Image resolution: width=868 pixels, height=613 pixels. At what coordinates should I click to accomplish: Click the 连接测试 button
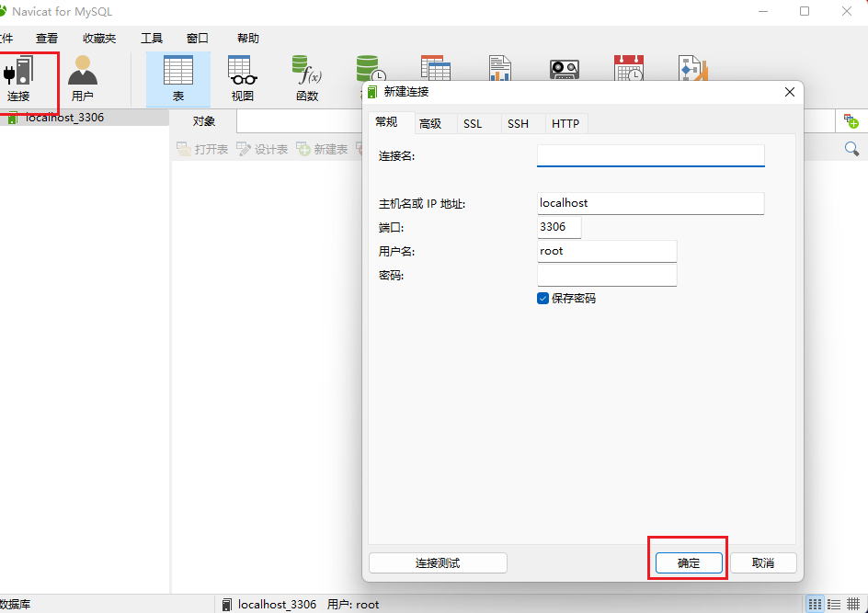coord(438,563)
